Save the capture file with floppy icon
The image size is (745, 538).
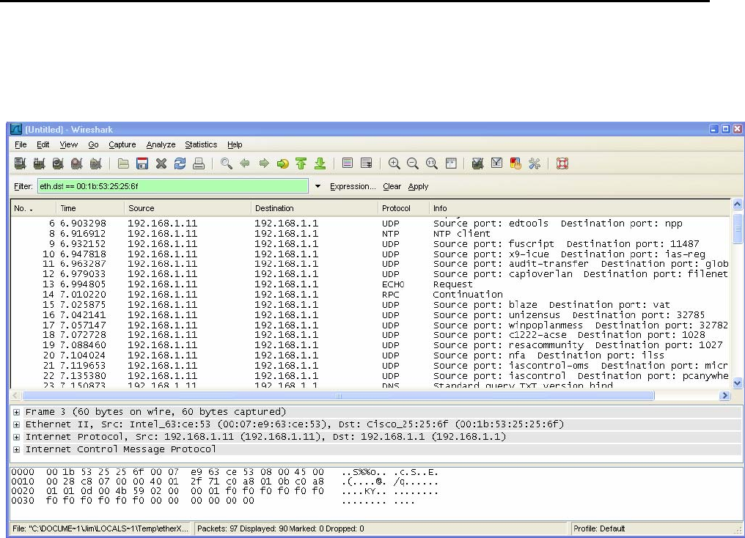pyautogui.click(x=142, y=164)
